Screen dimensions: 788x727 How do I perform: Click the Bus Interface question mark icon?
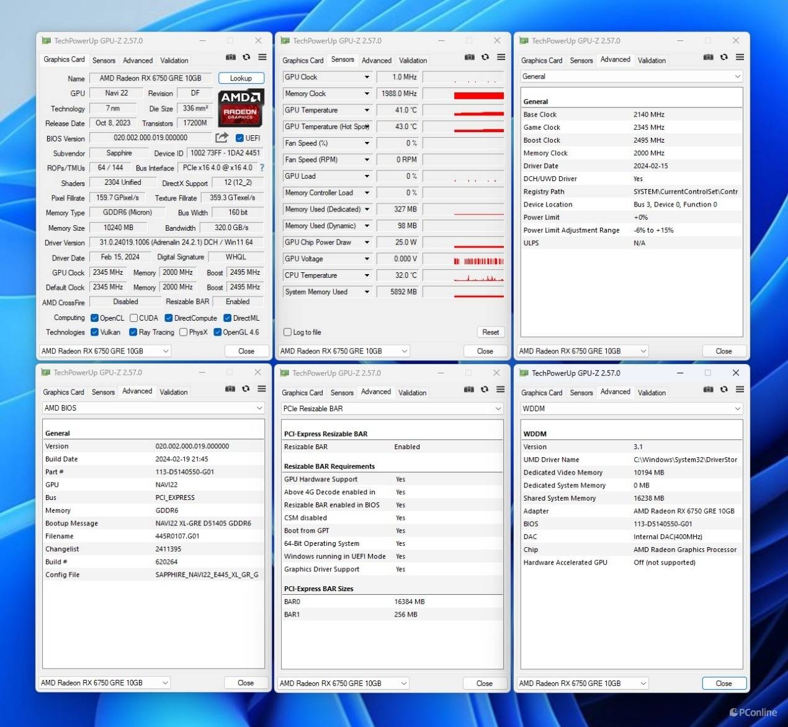262,167
